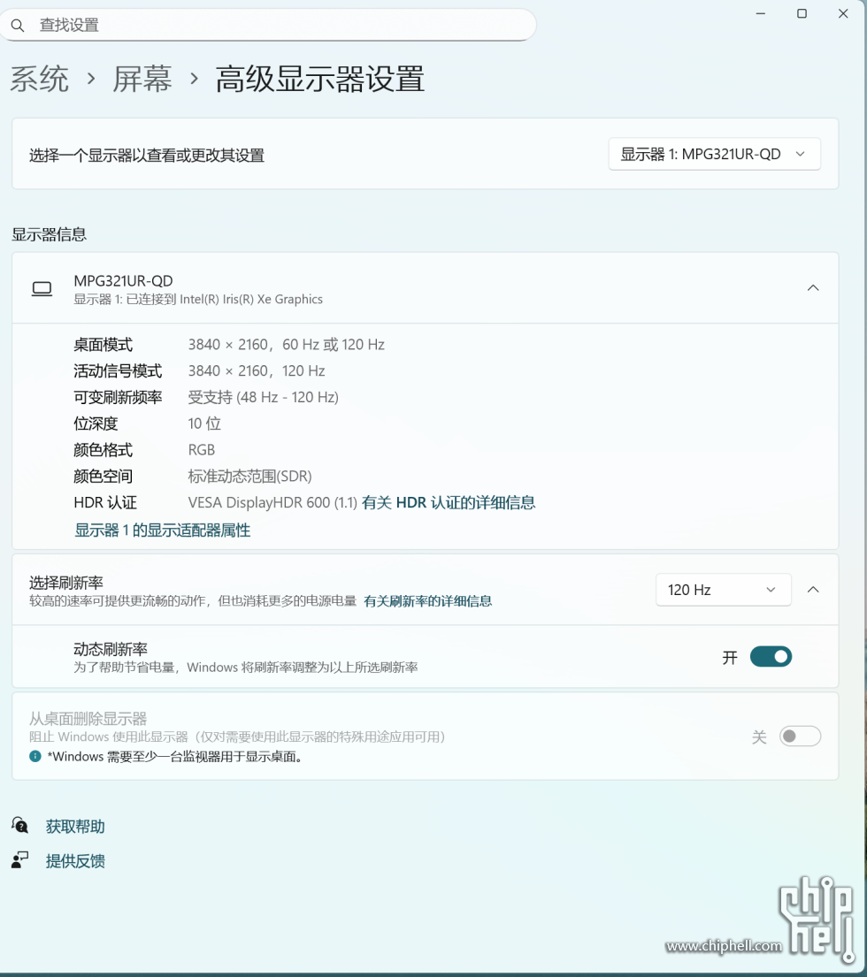The width and height of the screenshot is (867, 977).
Task: Click the info icon beside Windows 需要至少一台监视器
Action: click(x=35, y=757)
